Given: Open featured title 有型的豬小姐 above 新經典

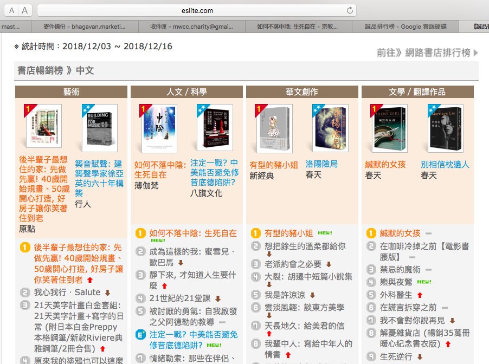Looking at the screenshot, I should (273, 165).
